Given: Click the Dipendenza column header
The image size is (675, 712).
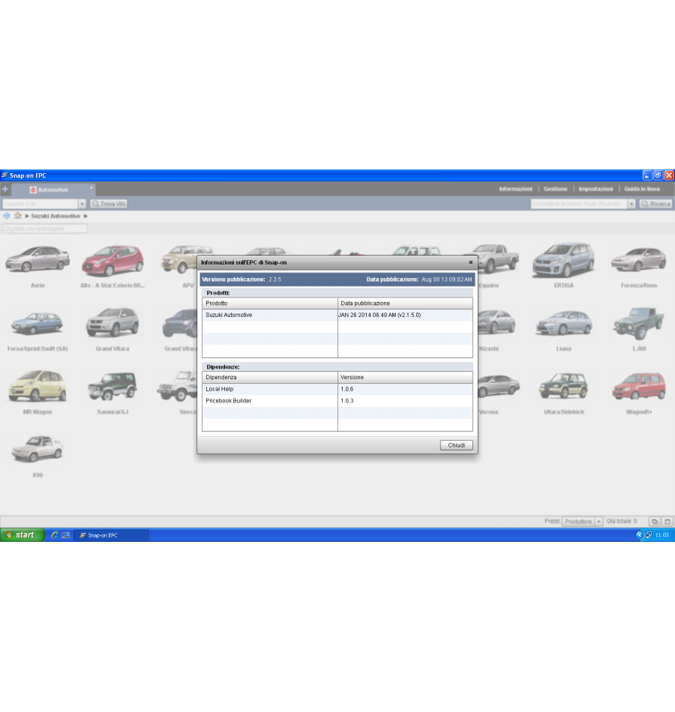Looking at the screenshot, I should point(270,377).
